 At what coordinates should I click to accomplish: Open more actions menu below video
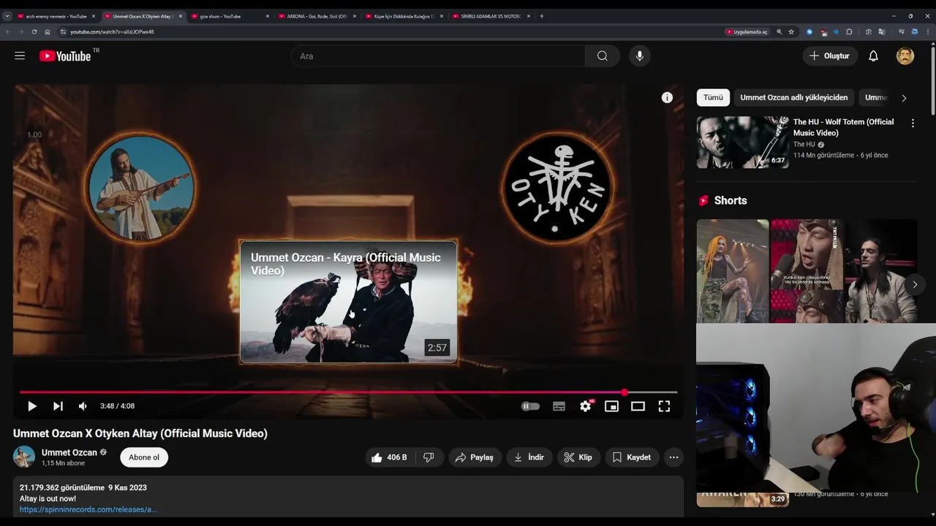(x=673, y=457)
